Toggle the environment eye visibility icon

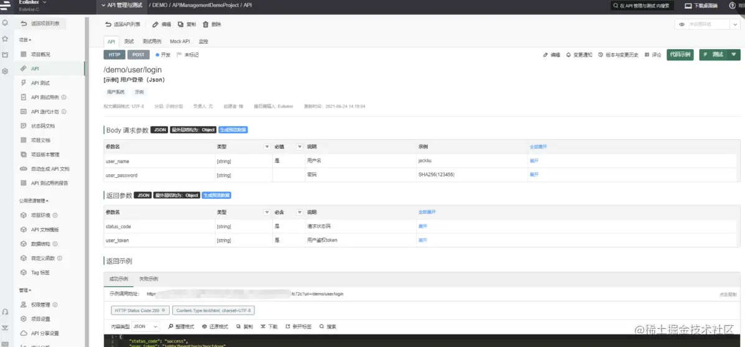pos(682,24)
